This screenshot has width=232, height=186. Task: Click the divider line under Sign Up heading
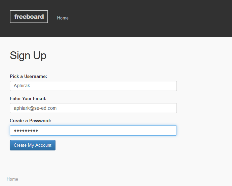[x=93, y=67]
